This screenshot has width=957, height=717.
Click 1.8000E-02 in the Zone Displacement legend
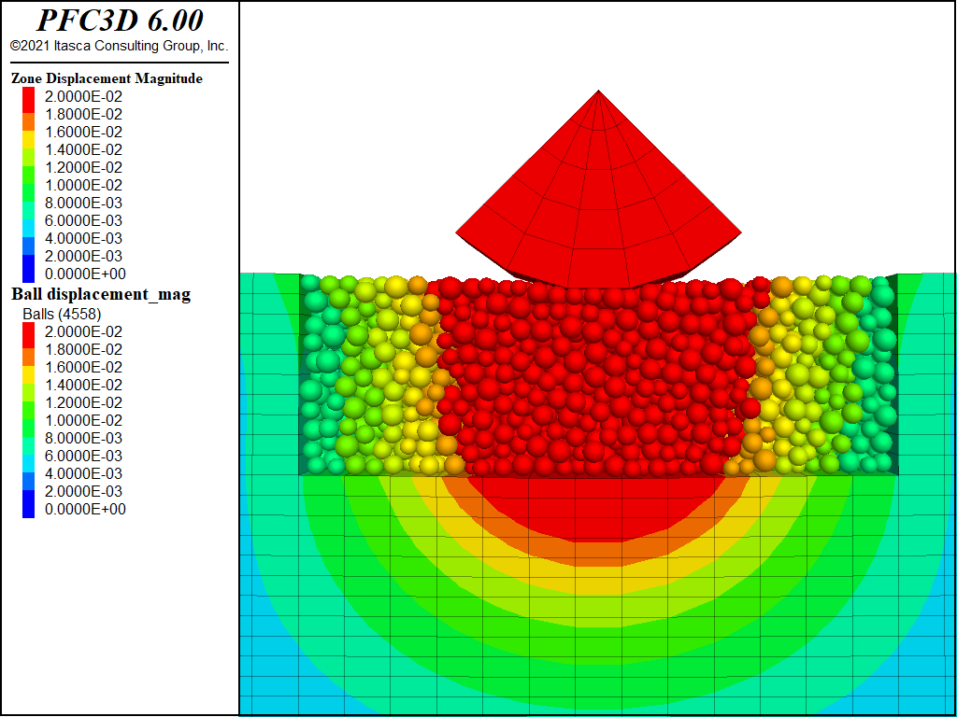83,114
